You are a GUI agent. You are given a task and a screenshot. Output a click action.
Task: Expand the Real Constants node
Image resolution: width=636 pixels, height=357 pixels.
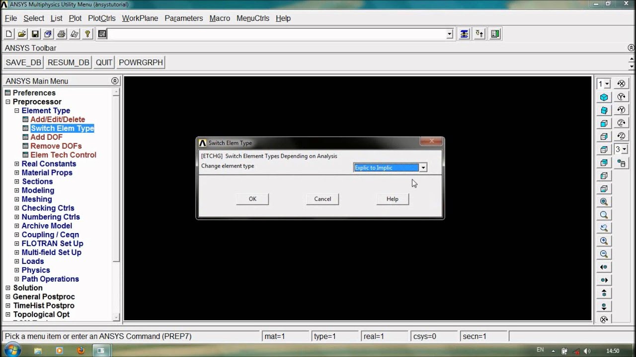16,164
